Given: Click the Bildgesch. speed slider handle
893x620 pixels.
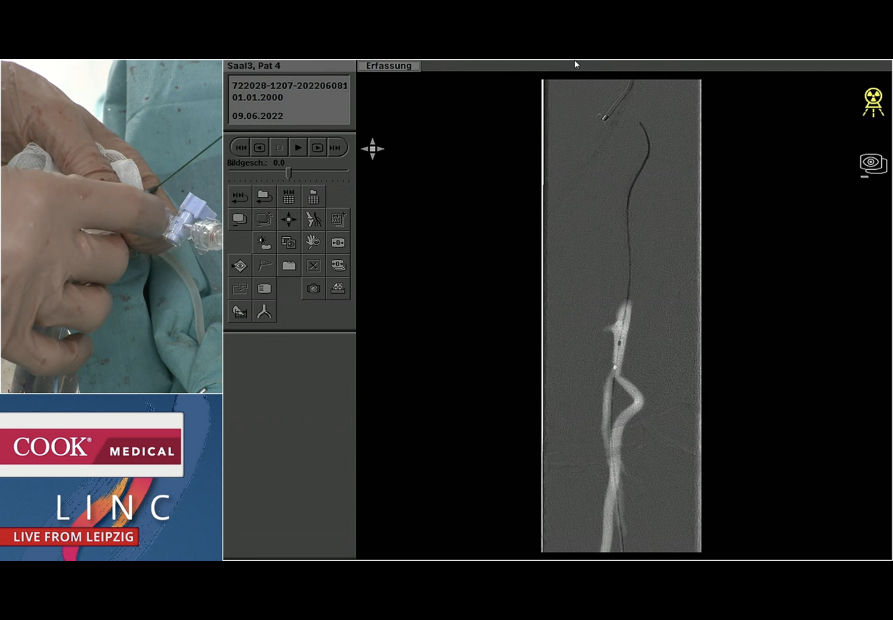Looking at the screenshot, I should pos(288,172).
